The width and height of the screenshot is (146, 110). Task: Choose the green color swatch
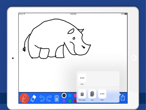point(70,101)
